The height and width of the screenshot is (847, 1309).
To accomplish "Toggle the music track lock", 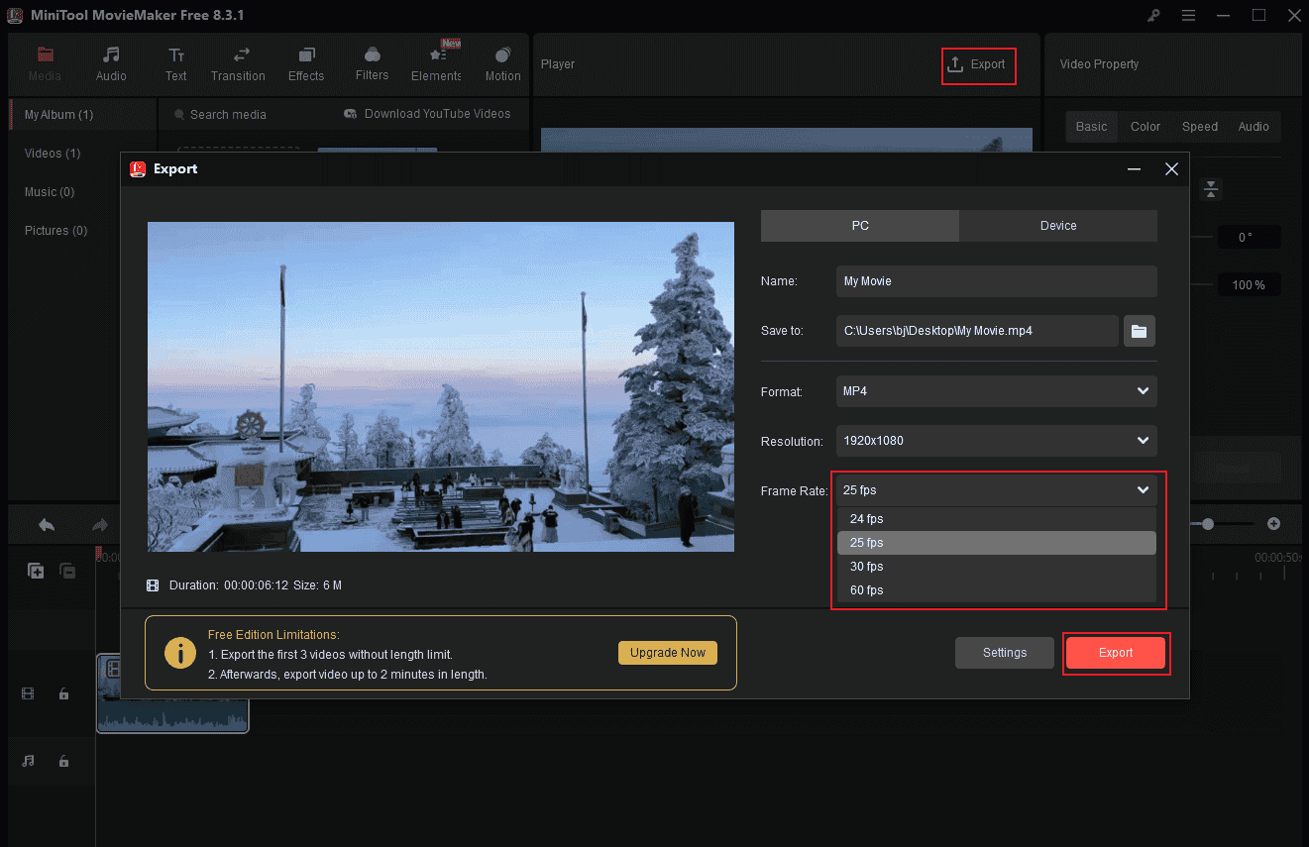I will pyautogui.click(x=63, y=761).
